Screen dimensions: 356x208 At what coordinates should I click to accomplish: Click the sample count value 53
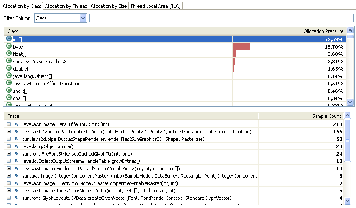(x=339, y=139)
